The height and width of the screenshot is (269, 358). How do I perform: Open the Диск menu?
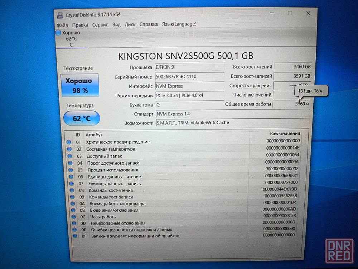coord(130,24)
